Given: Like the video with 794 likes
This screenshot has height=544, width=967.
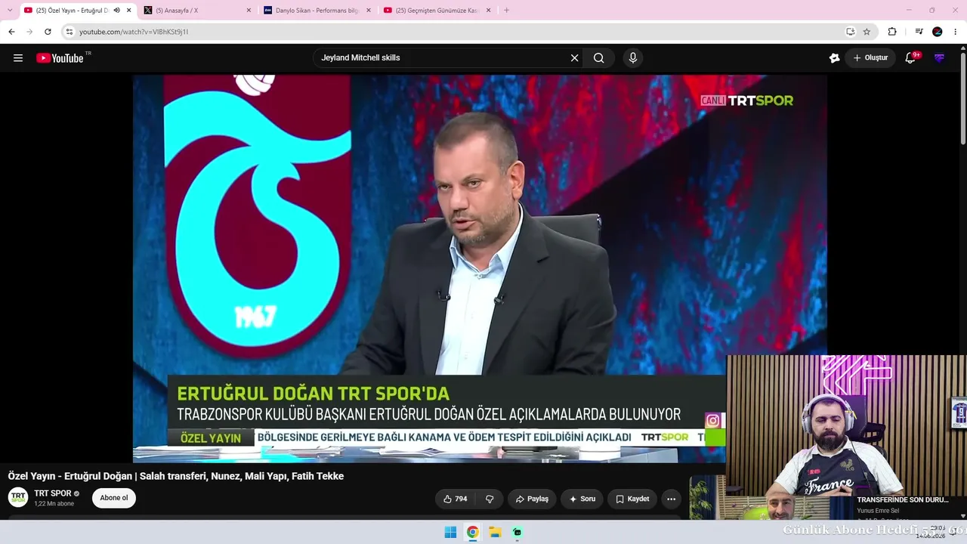Looking at the screenshot, I should 456,499.
